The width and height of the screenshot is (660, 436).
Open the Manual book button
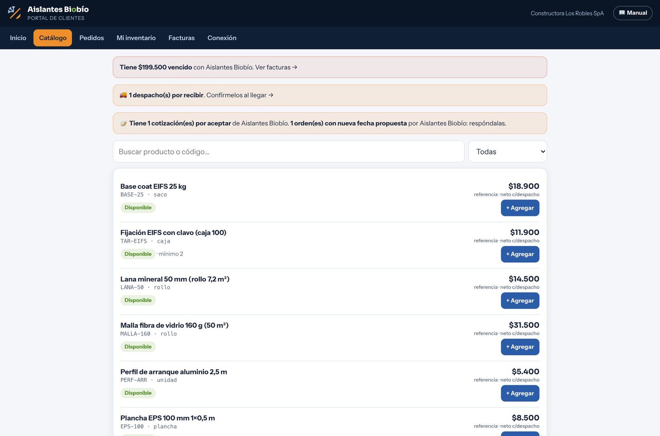click(633, 13)
